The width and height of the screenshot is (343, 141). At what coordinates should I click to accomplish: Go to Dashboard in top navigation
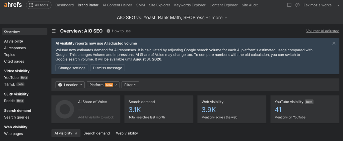coord(65,5)
